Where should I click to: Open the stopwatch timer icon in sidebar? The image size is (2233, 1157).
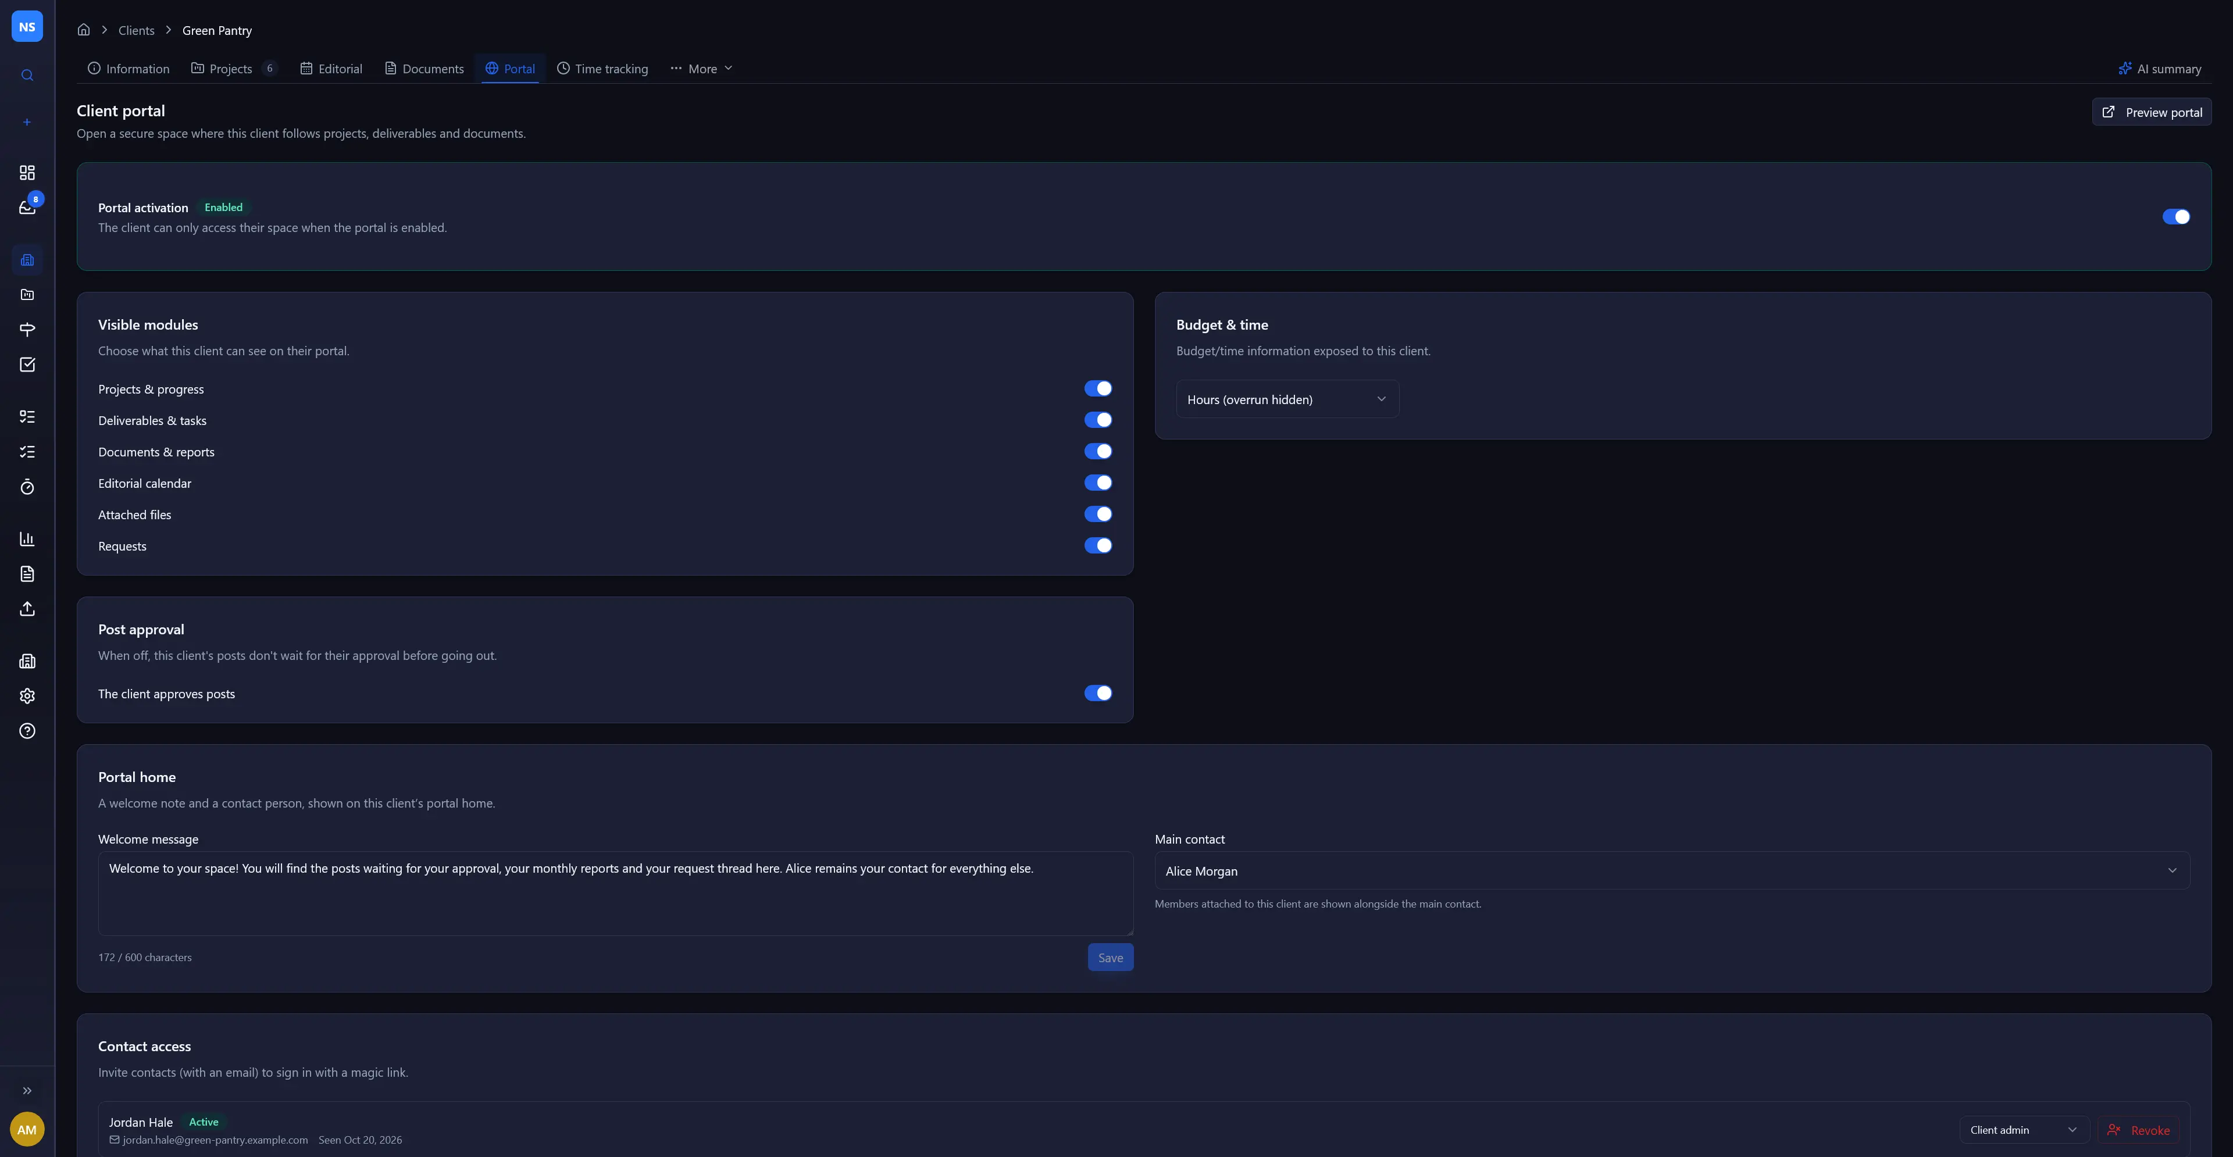(x=27, y=487)
